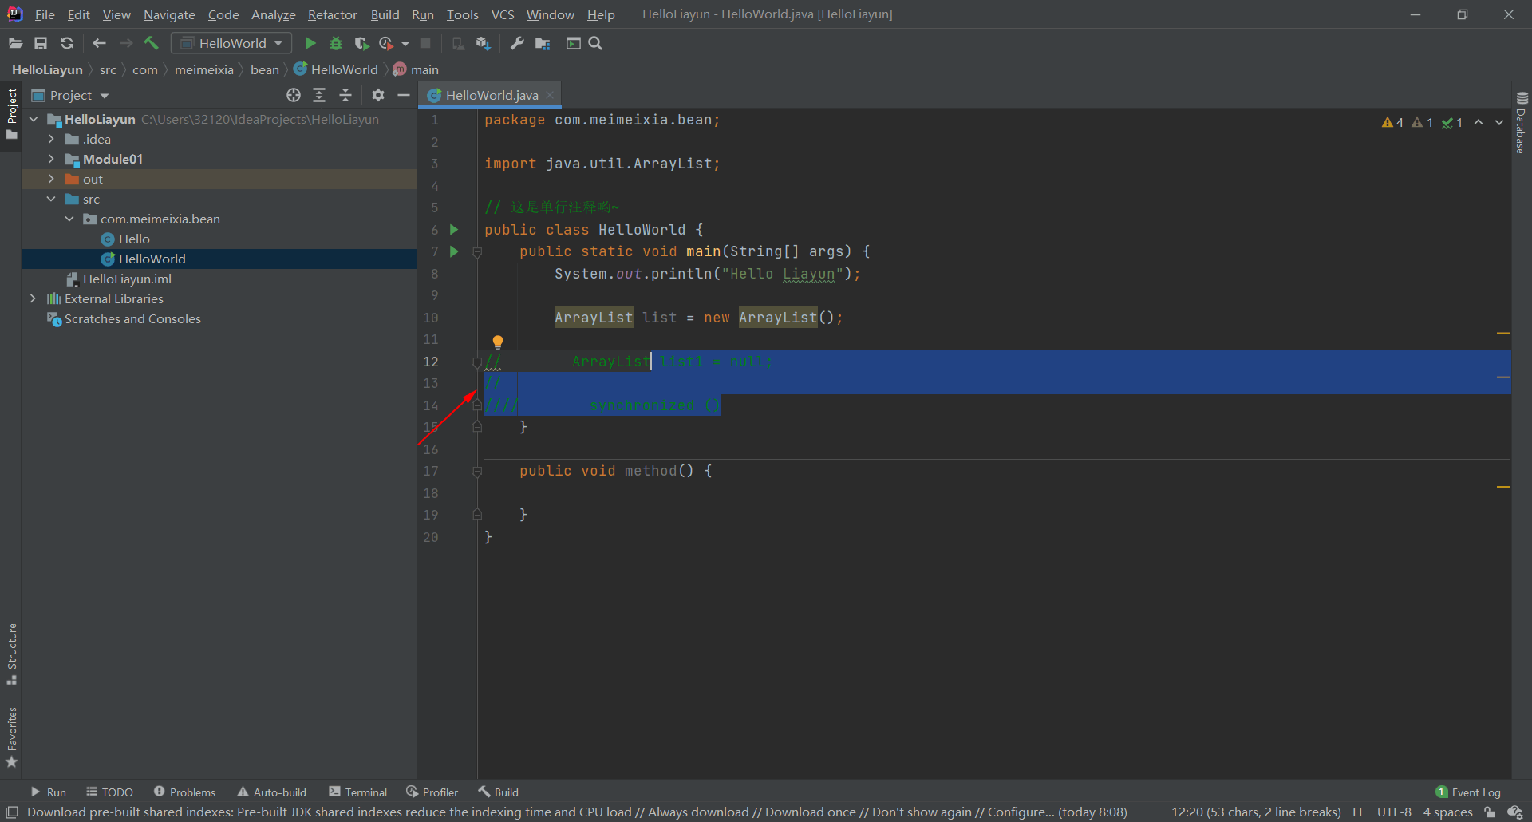Viewport: 1532px width, 822px height.
Task: Run HelloWorld with the green play icon
Action: 311,43
